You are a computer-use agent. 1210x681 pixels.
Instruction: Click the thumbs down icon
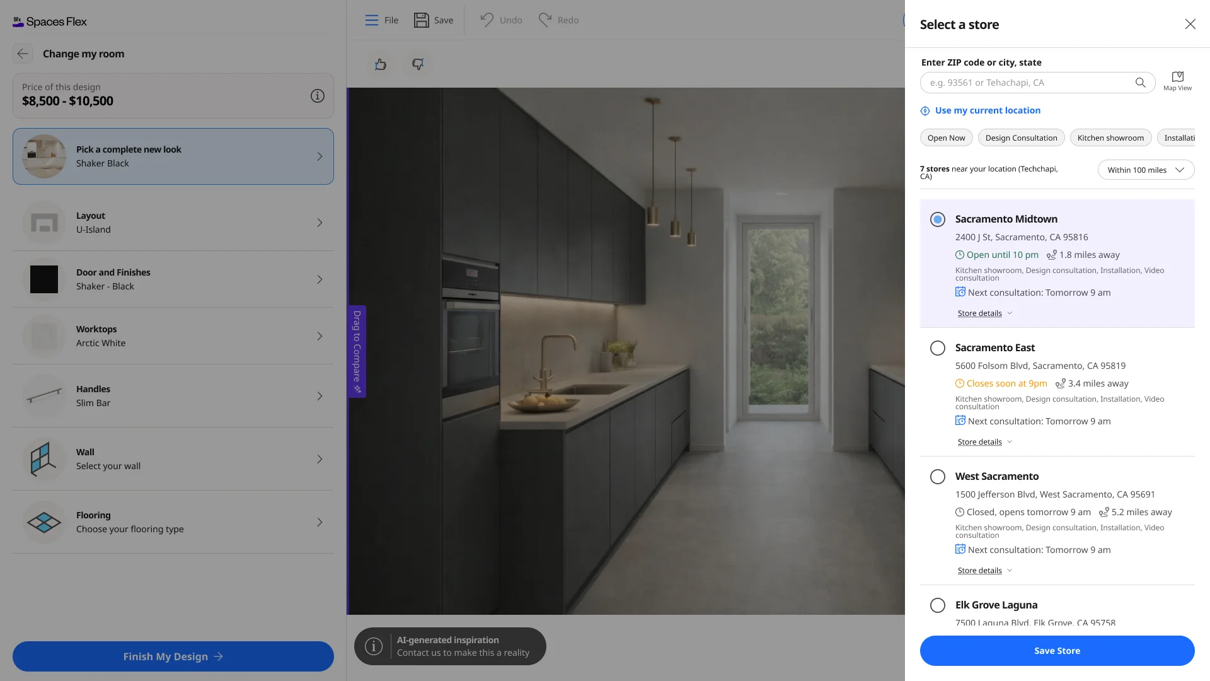point(418,64)
